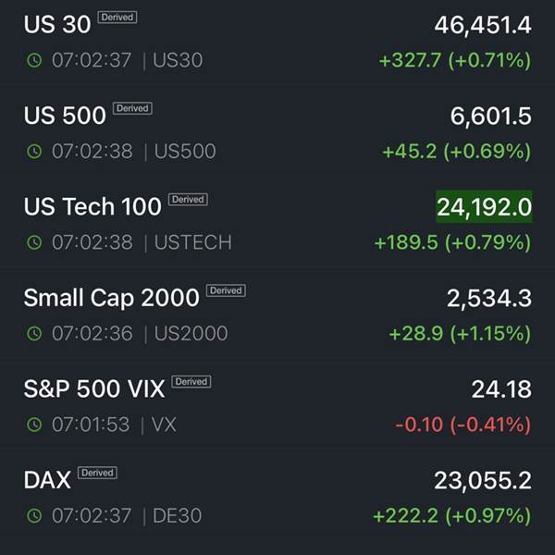The image size is (555, 555).
Task: Open the Small Cap 2000 name
Action: [111, 298]
